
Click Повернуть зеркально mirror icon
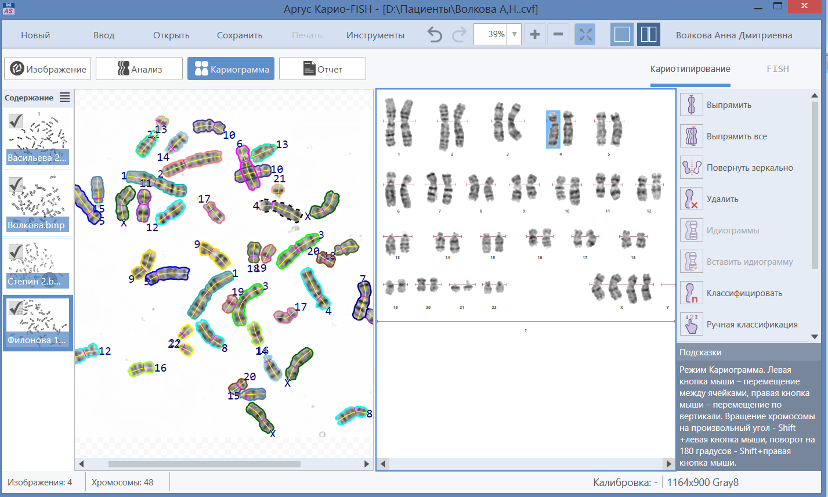[691, 168]
